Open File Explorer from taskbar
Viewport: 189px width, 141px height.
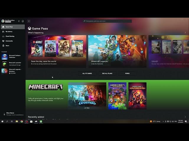click(17, 121)
